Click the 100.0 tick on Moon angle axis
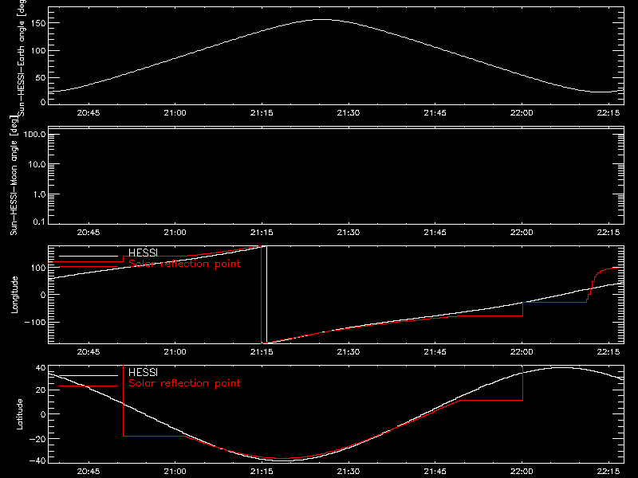This screenshot has width=638, height=478. point(34,135)
